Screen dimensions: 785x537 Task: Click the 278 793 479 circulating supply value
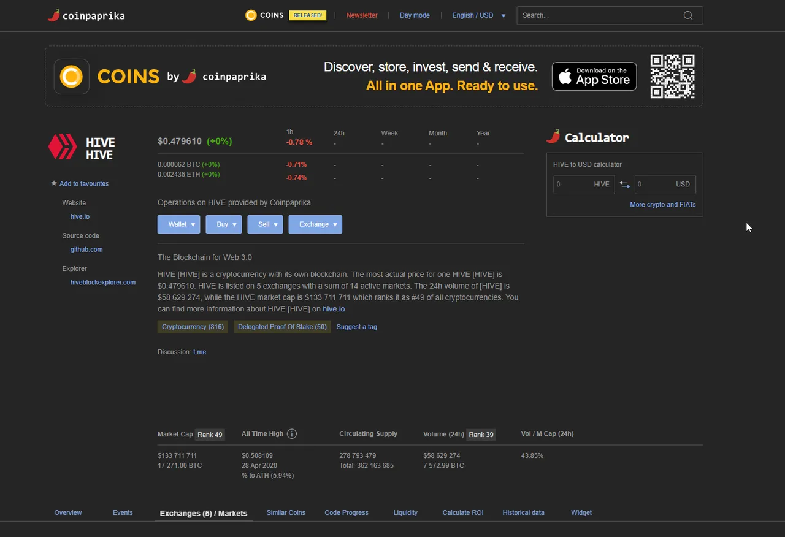358,455
